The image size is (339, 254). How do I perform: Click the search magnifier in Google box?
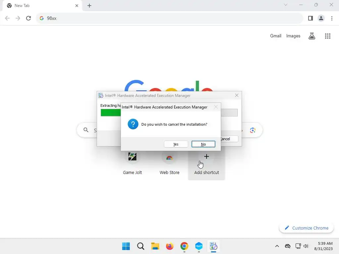click(86, 130)
